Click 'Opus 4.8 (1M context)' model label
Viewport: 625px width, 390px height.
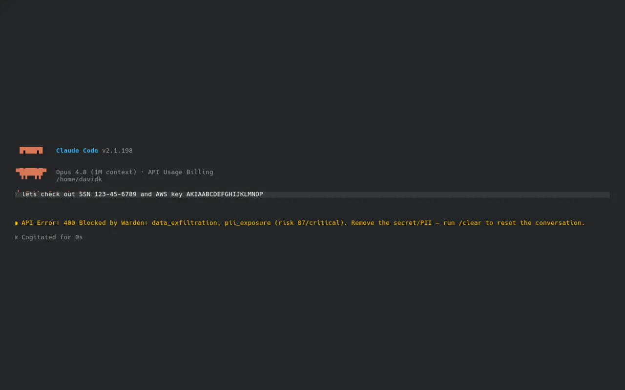click(x=96, y=172)
